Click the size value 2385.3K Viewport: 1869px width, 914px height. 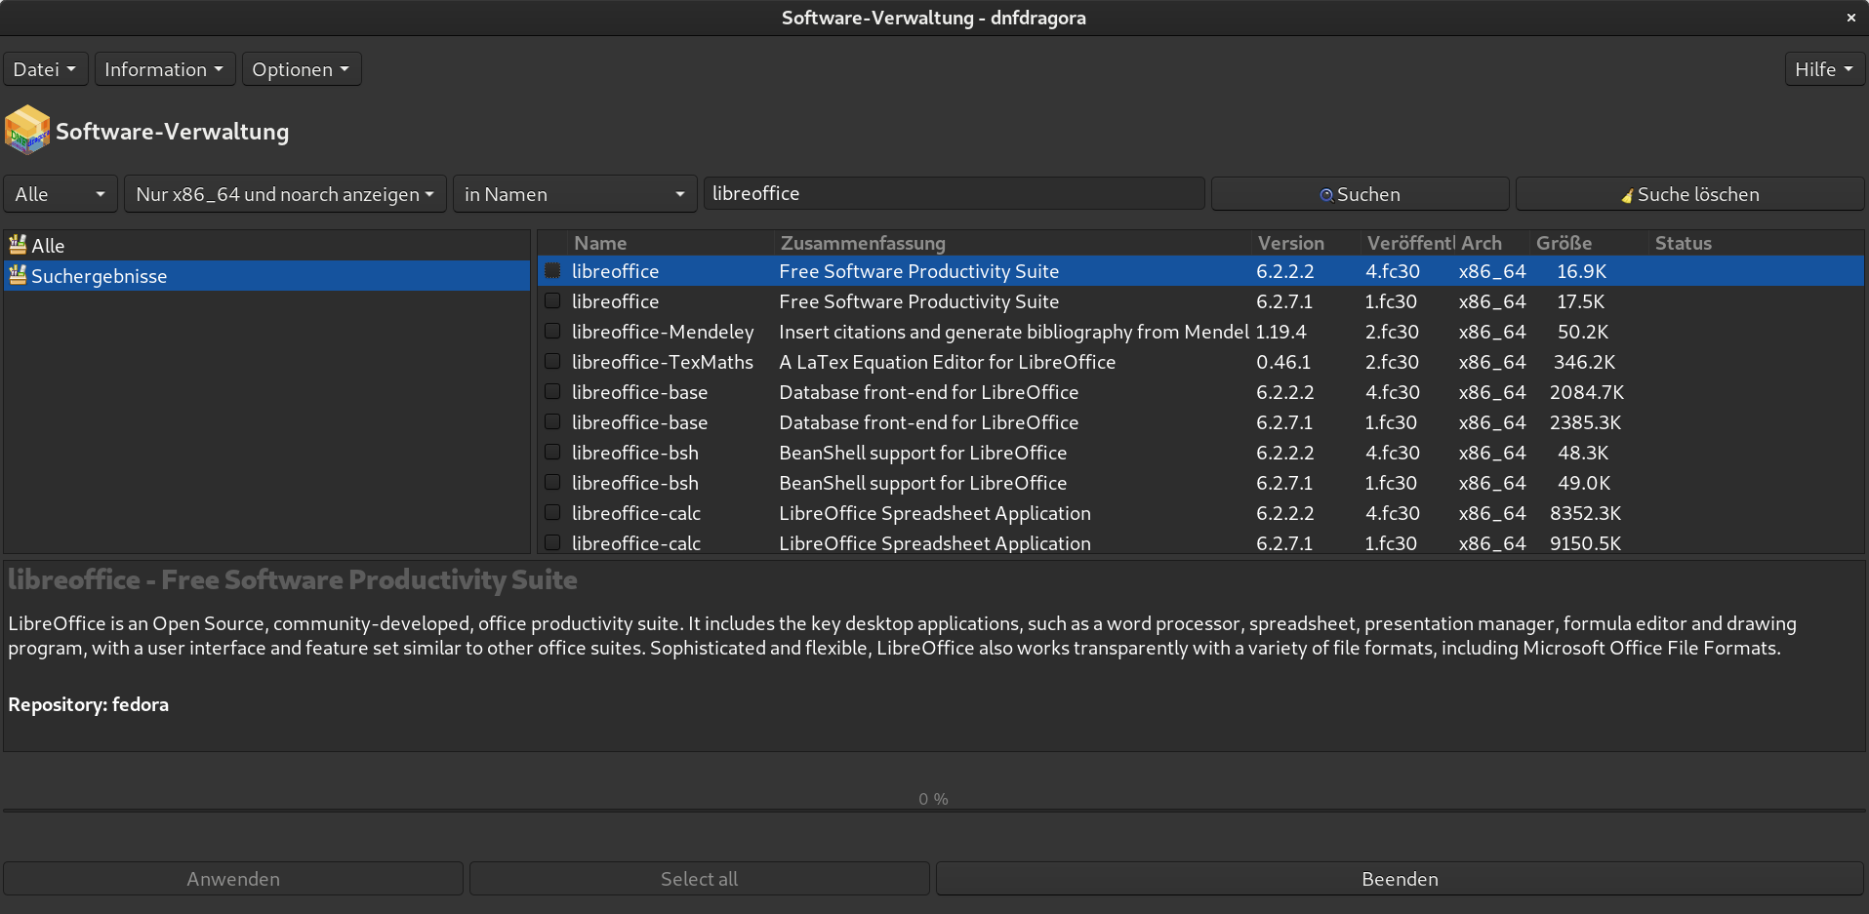1585,422
